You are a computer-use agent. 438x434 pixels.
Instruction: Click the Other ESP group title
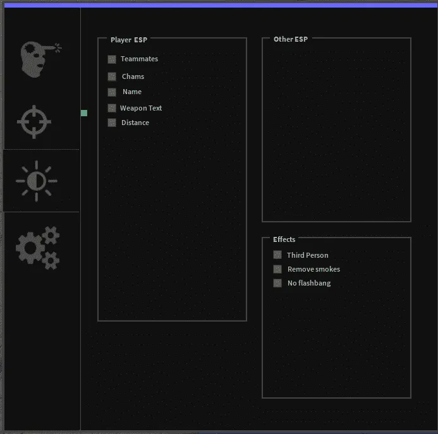[x=291, y=39]
